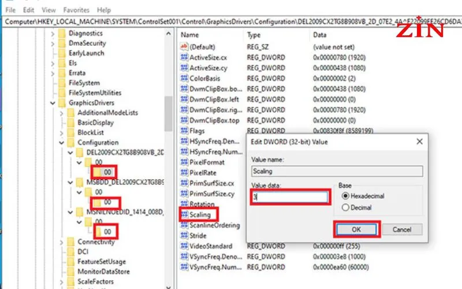The width and height of the screenshot is (462, 289).
Task: Click the PrimSurfSize.cy value icon
Action: [184, 194]
